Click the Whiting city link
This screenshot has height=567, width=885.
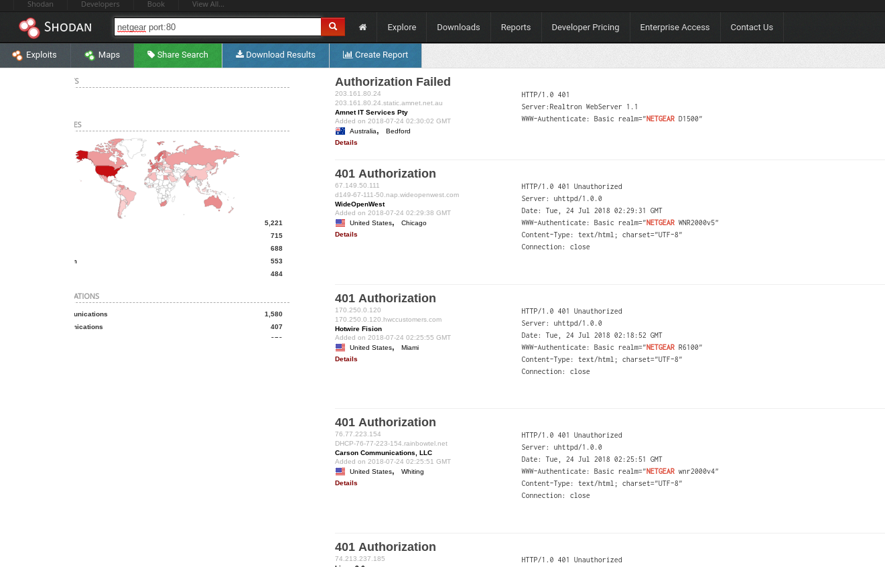coord(412,472)
